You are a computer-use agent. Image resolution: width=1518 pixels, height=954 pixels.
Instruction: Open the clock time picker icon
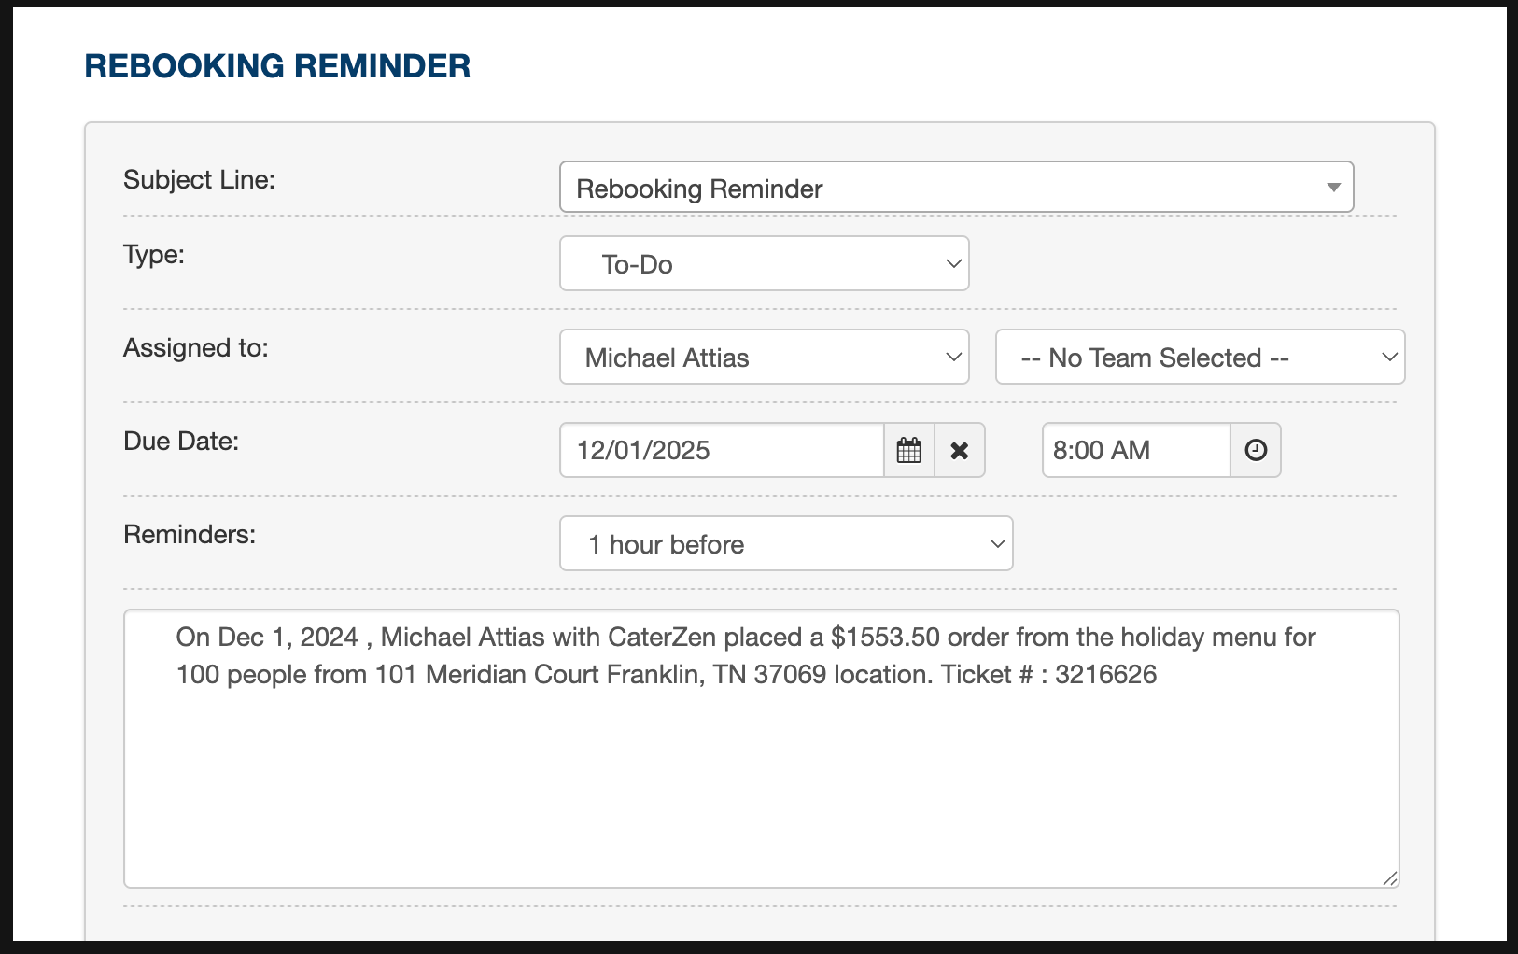pos(1256,451)
